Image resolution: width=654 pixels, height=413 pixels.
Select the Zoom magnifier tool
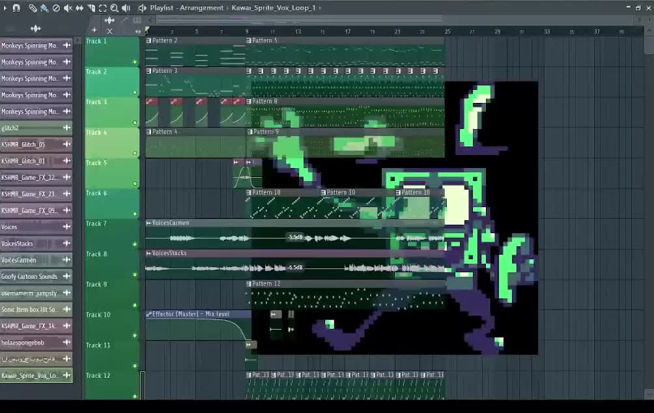(114, 8)
